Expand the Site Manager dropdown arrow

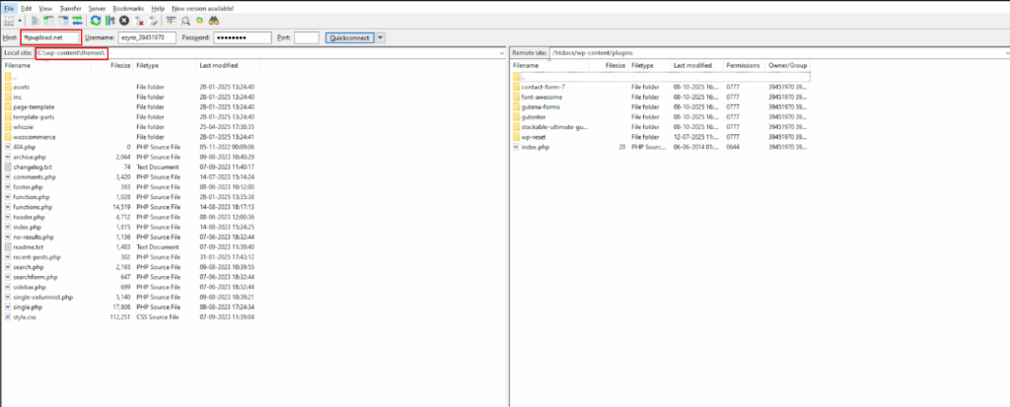pos(21,21)
